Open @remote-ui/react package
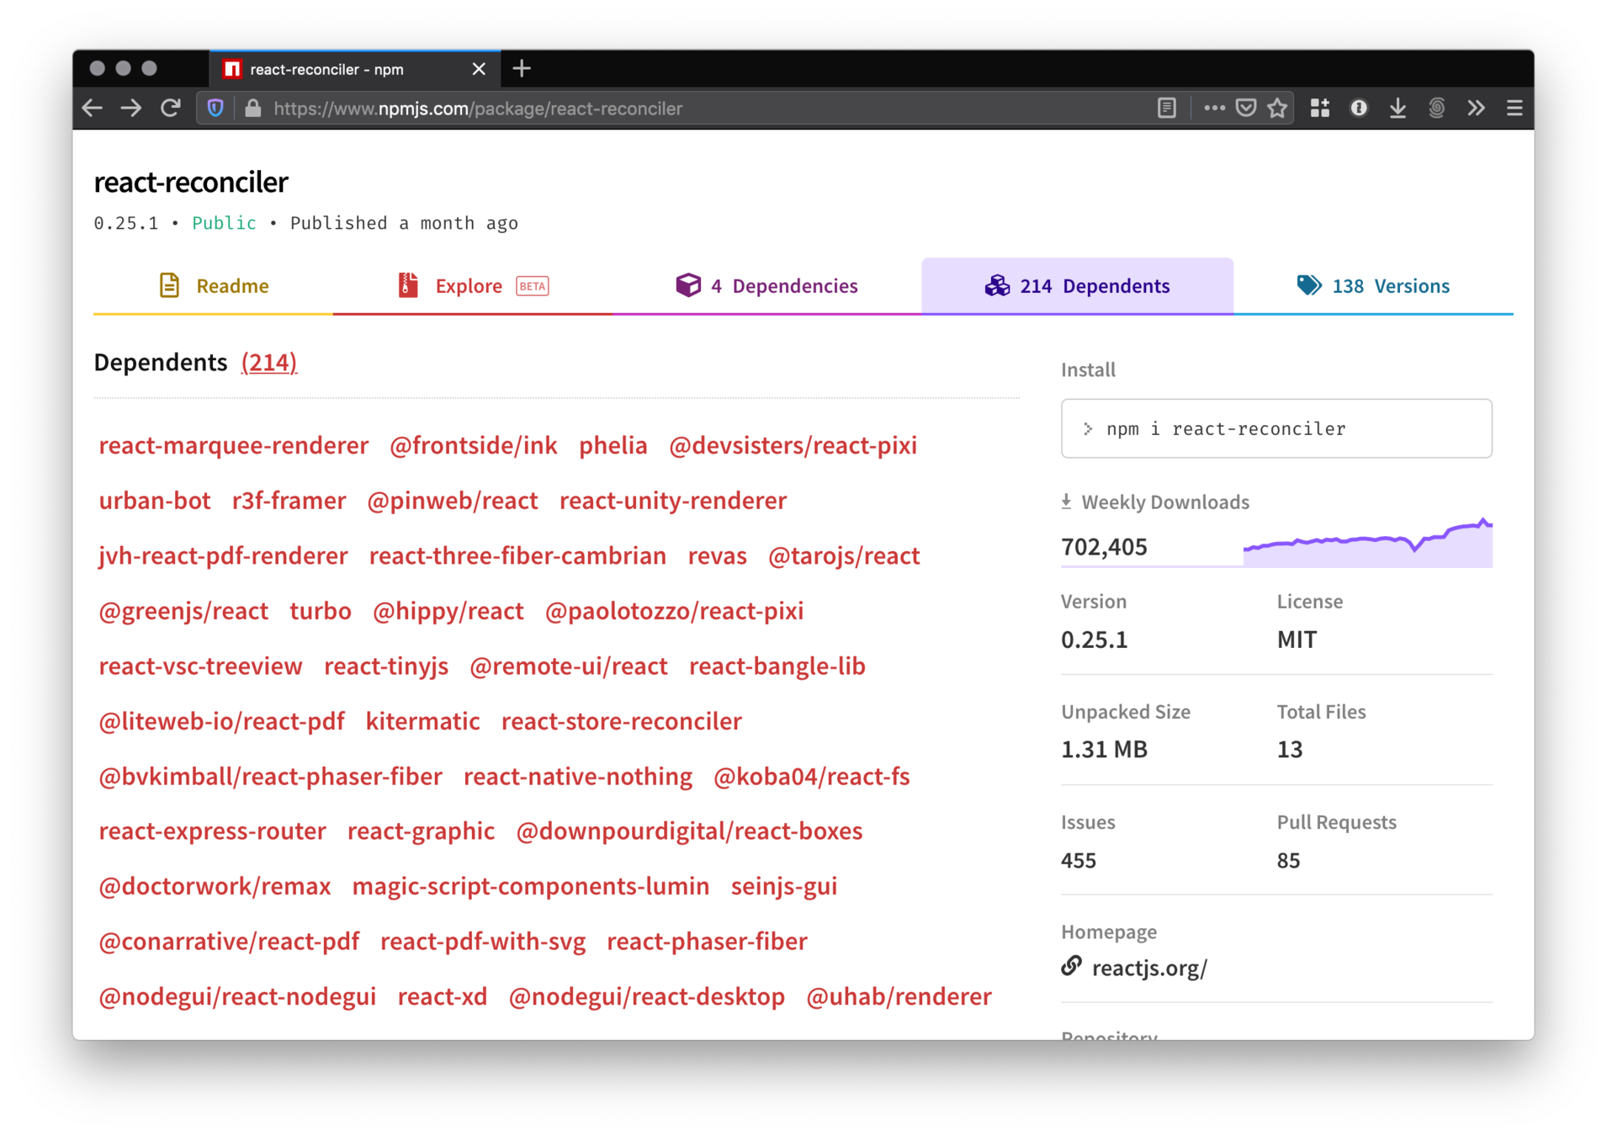The width and height of the screenshot is (1607, 1136). 569,666
